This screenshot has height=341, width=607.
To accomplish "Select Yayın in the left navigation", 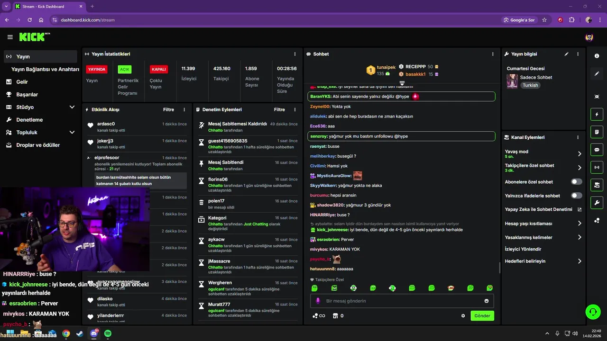I will coord(40,56).
